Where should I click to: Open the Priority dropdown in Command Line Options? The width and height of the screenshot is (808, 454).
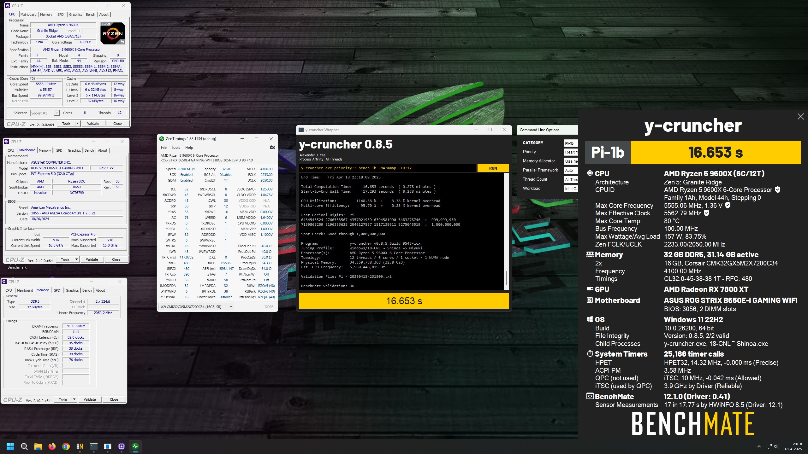[571, 152]
